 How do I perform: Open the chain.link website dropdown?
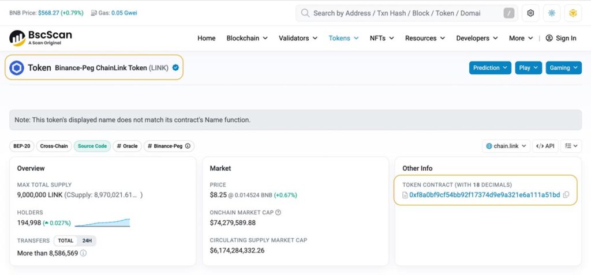[506, 146]
